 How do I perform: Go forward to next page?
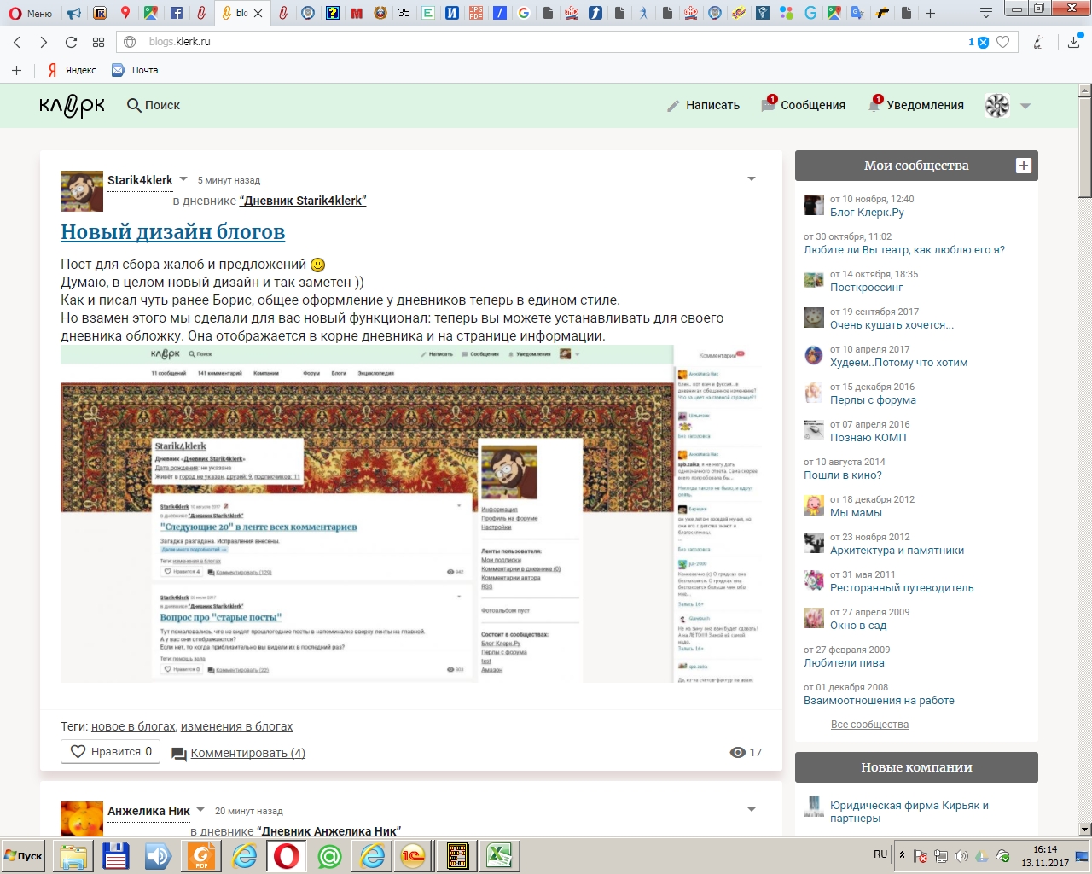click(44, 42)
